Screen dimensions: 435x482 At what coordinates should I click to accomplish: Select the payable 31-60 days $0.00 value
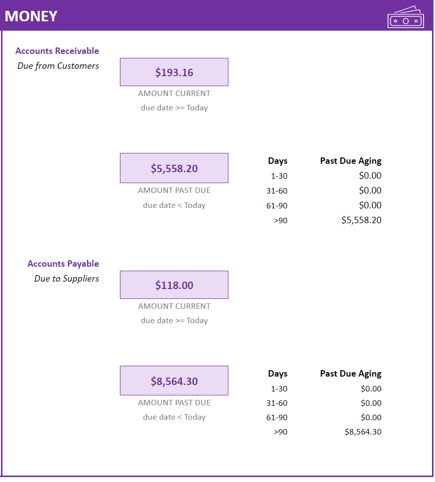pyautogui.click(x=371, y=403)
